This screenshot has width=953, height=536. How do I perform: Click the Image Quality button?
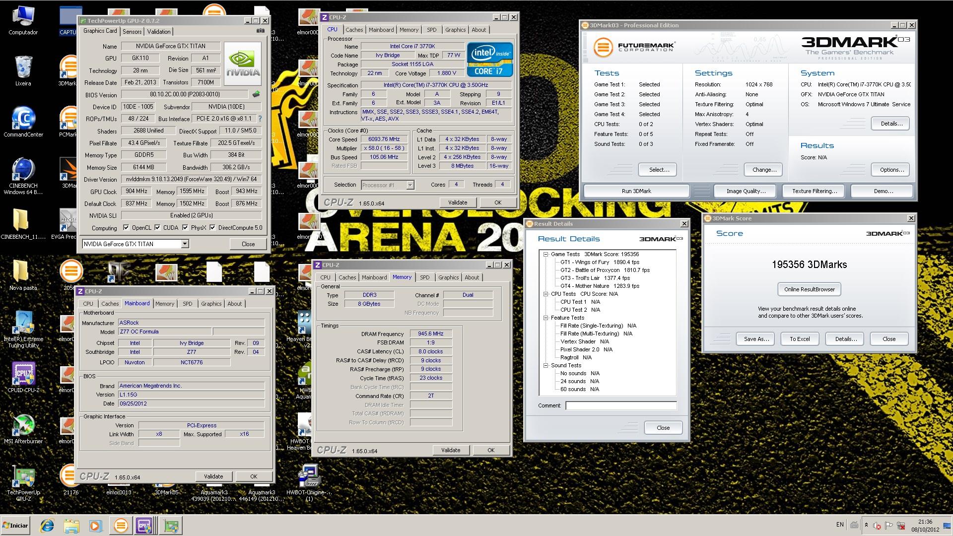click(746, 191)
